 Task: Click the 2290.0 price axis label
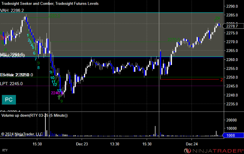pos(232,6)
